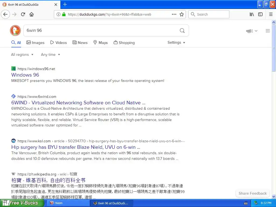Viewport: 276px width, 207px height.
Task: Open DuckDuckGo side menu icon
Action: click(268, 31)
